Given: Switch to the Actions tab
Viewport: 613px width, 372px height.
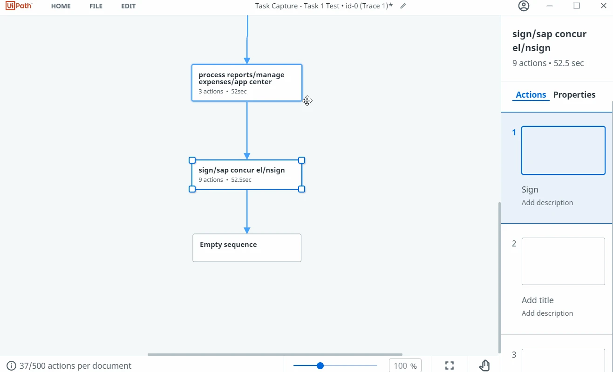Looking at the screenshot, I should click(x=531, y=95).
